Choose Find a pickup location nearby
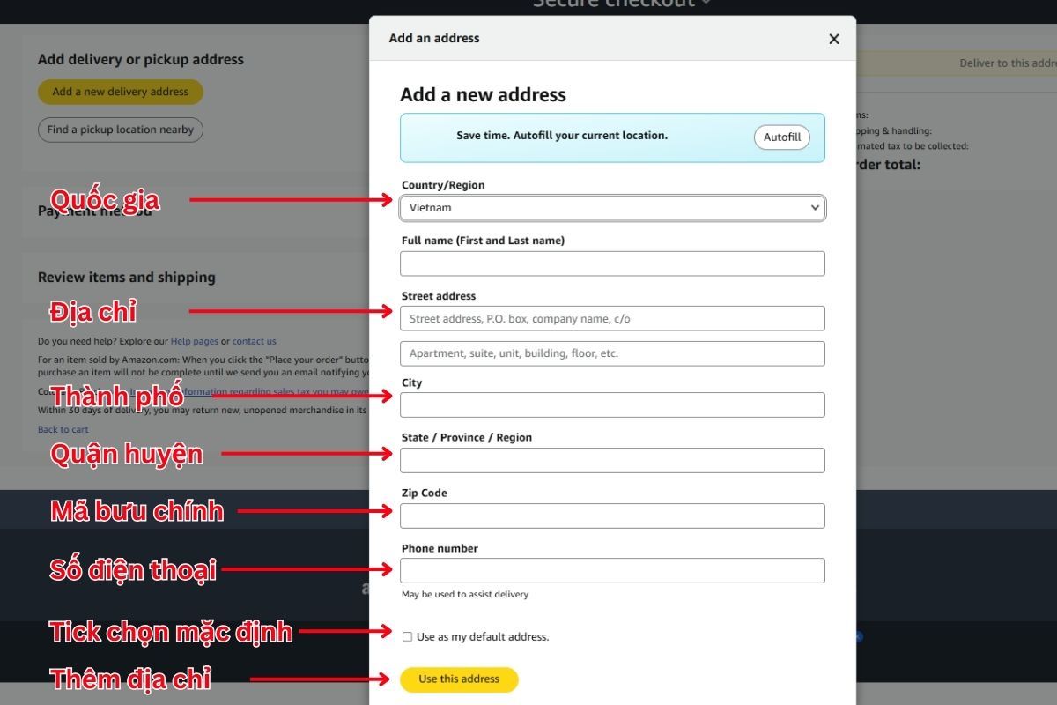 tap(120, 130)
